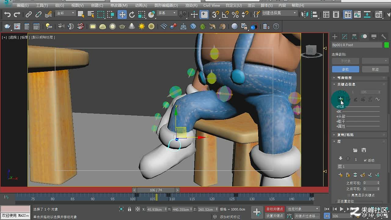Choose the rectangular selection region tool

point(101,14)
